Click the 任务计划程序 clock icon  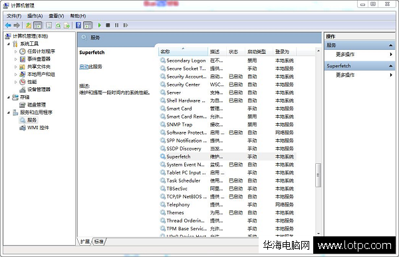click(x=23, y=51)
